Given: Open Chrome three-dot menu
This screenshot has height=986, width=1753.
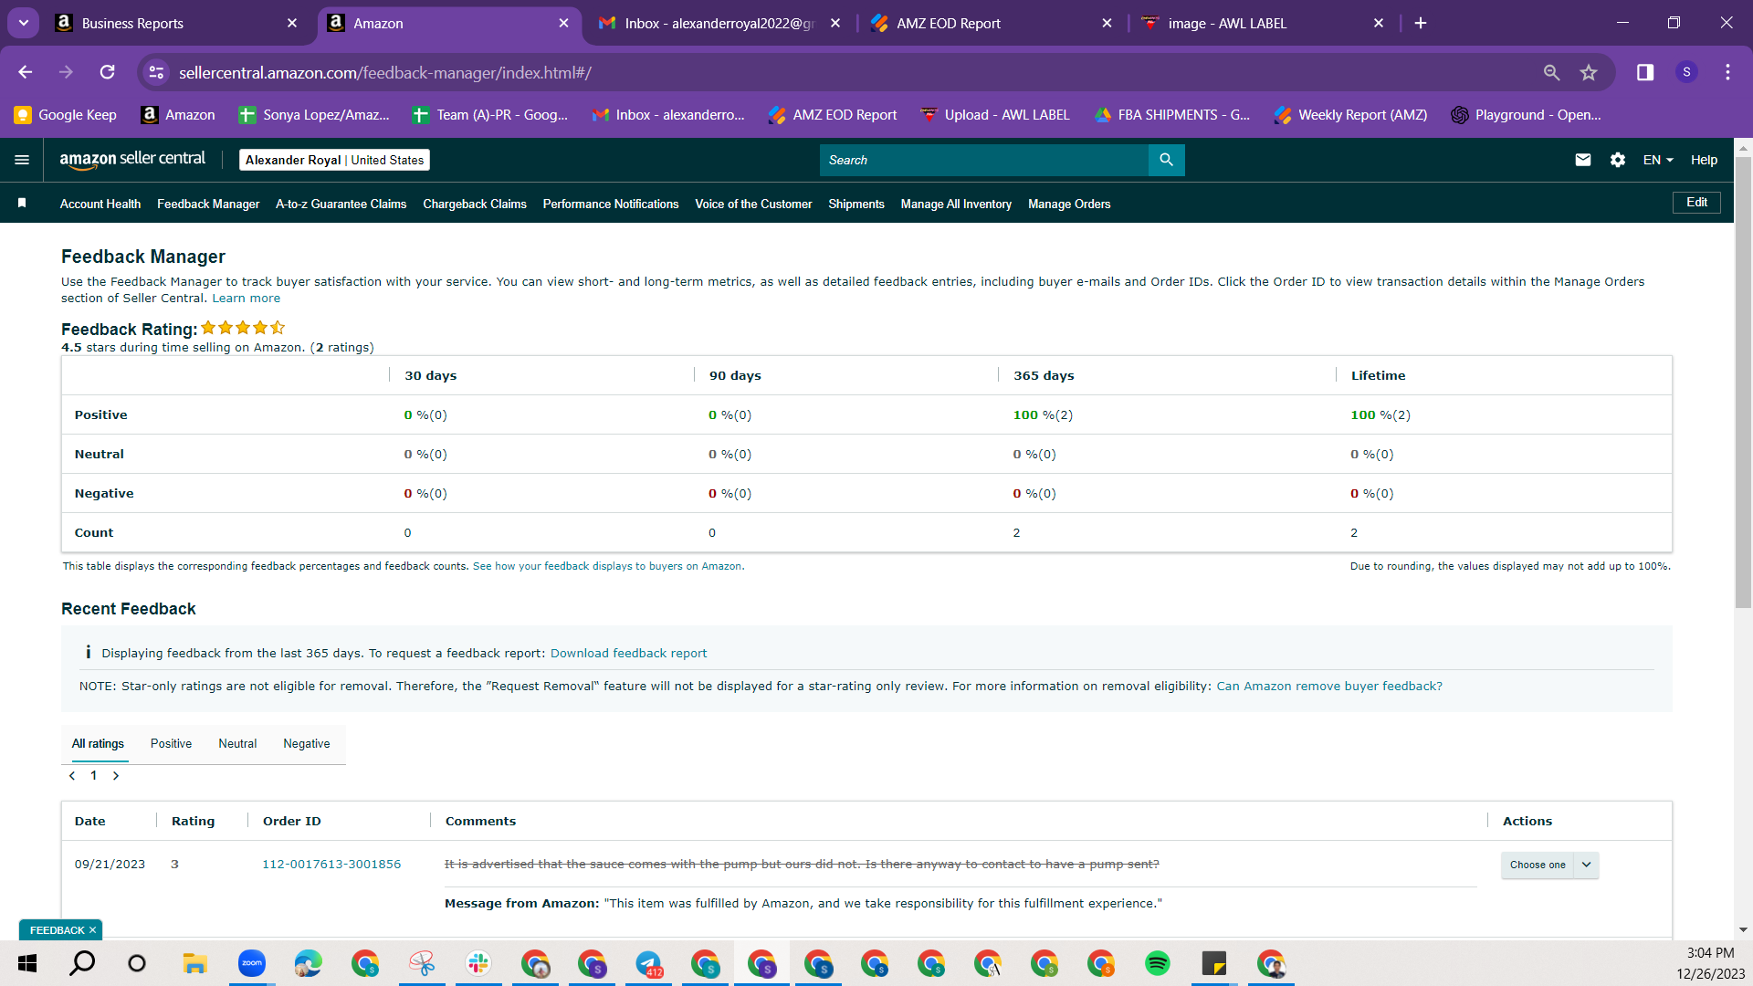Looking at the screenshot, I should point(1727,72).
